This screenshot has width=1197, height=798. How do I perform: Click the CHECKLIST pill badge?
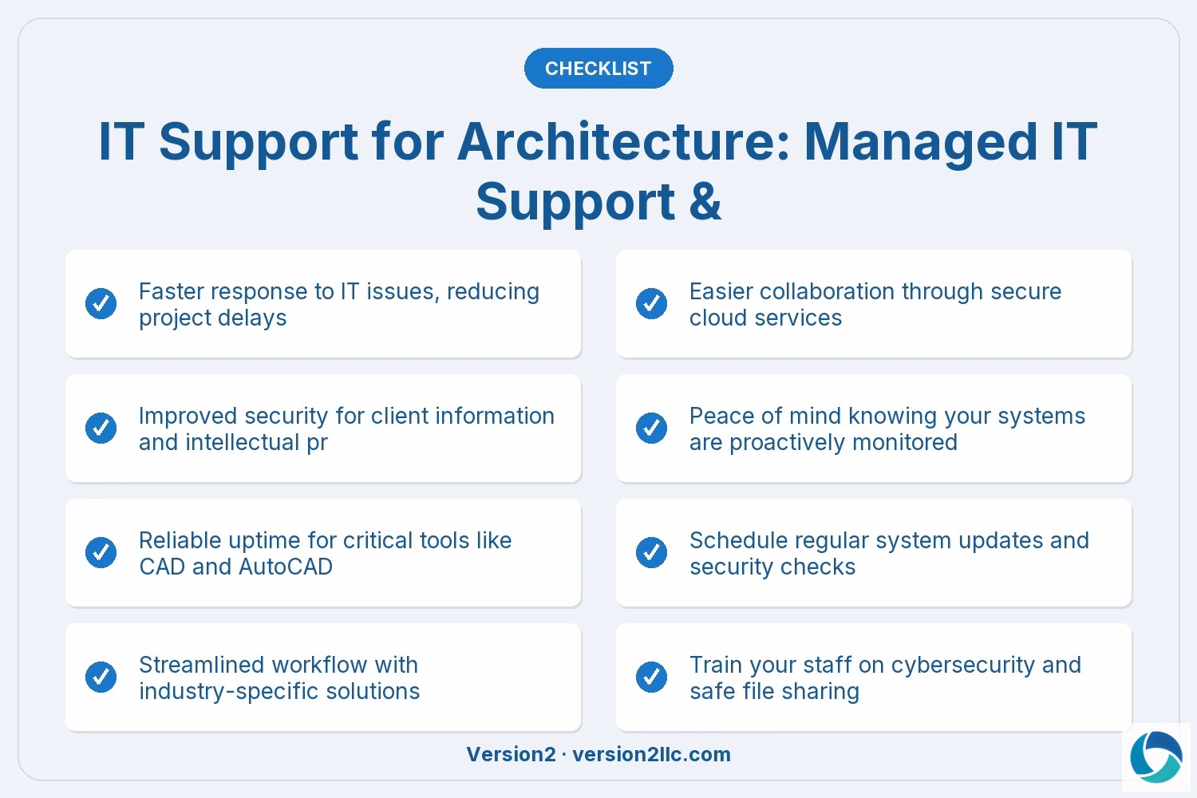[x=598, y=69]
